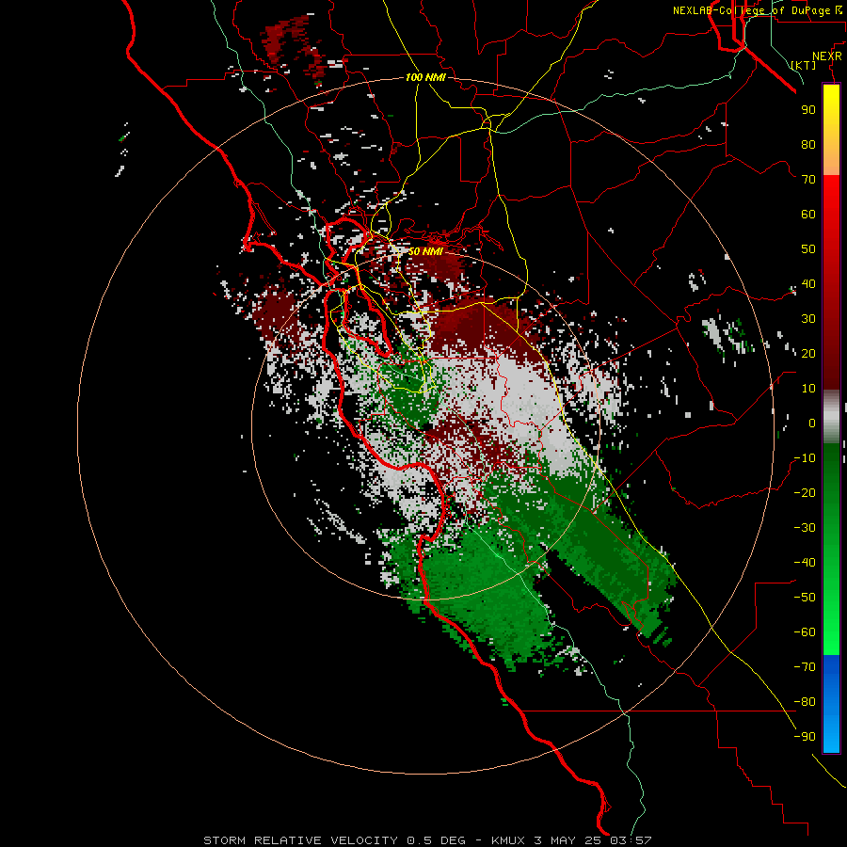The height and width of the screenshot is (847, 847).
Task: Select the "60" value on the velocity scale
Action: (x=808, y=214)
